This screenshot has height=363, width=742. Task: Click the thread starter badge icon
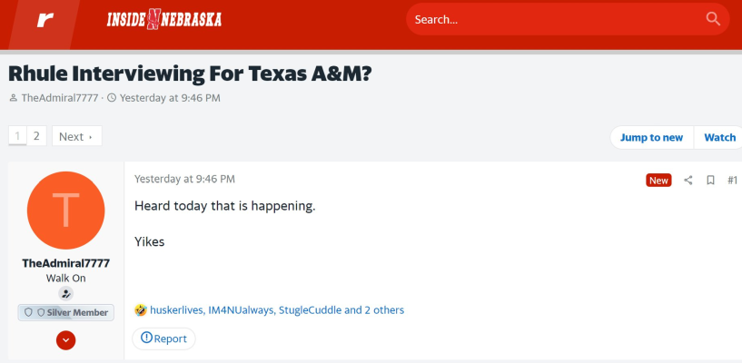tap(65, 293)
